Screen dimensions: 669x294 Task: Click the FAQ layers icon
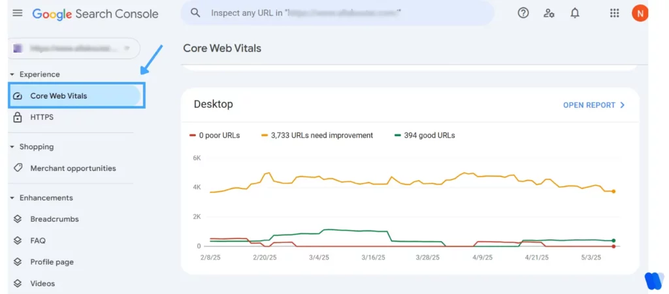(x=18, y=241)
